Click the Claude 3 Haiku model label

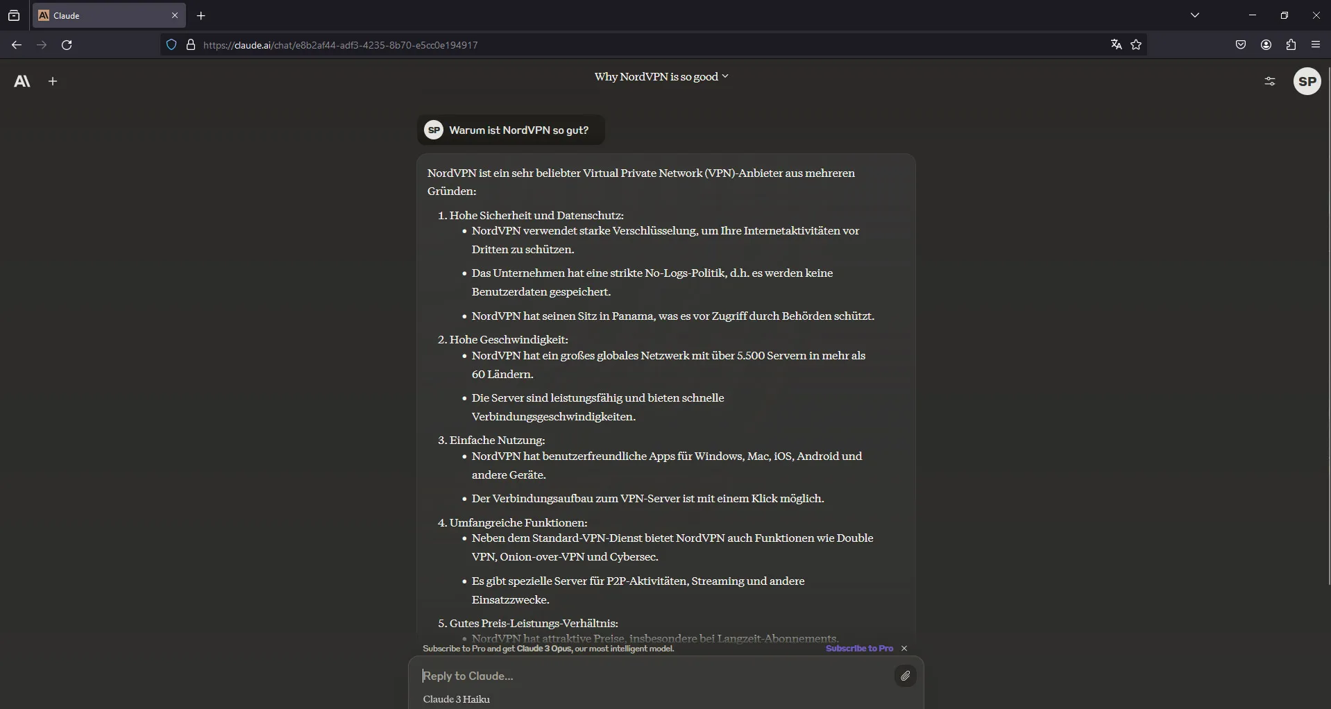click(x=457, y=699)
